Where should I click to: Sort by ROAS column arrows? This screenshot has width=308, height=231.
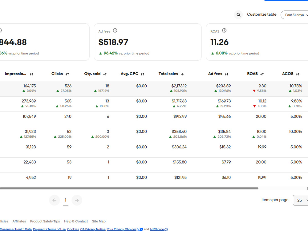click(262, 74)
